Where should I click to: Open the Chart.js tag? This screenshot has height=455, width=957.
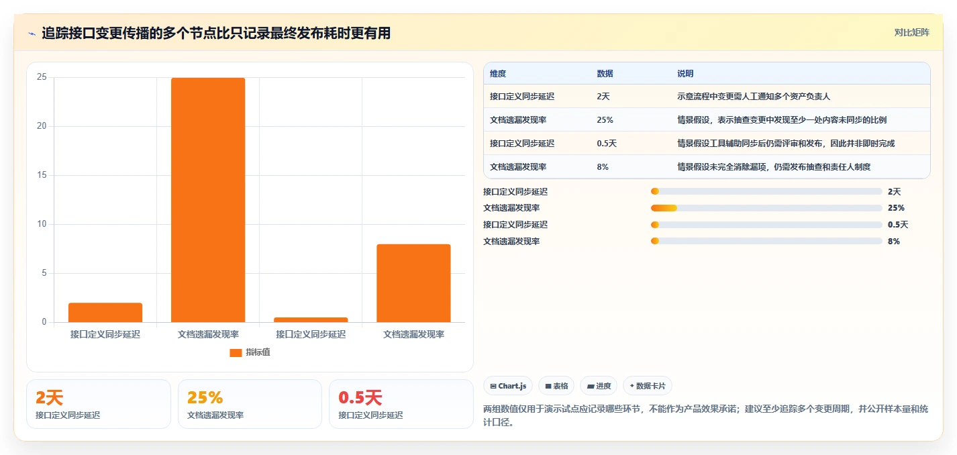tap(508, 386)
